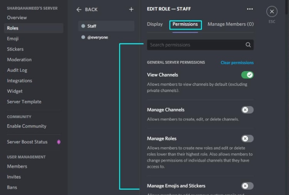Enable Manage Emojis and Stickers toggle
The width and height of the screenshot is (289, 195).
(247, 186)
